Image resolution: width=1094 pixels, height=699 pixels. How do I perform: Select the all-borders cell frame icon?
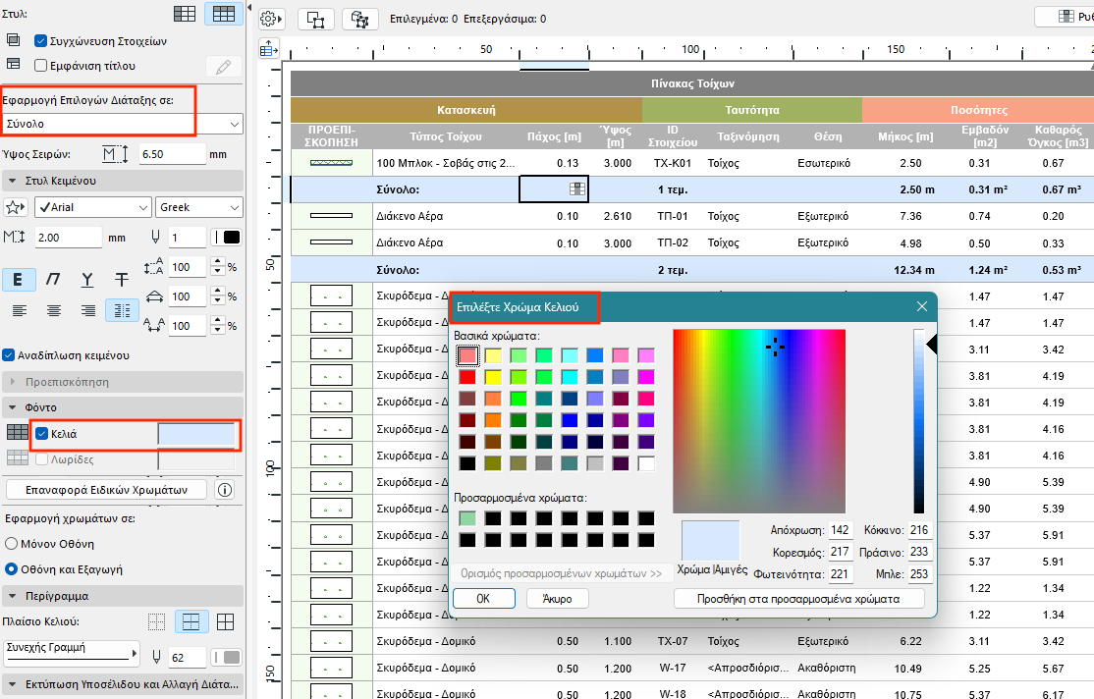click(x=225, y=621)
